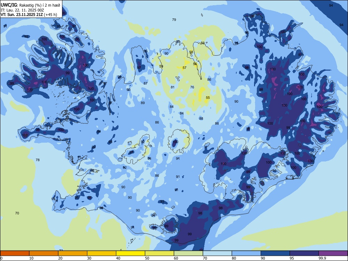
Task: Click the 50–60 pale yellow legend swatch
Action: [160, 253]
